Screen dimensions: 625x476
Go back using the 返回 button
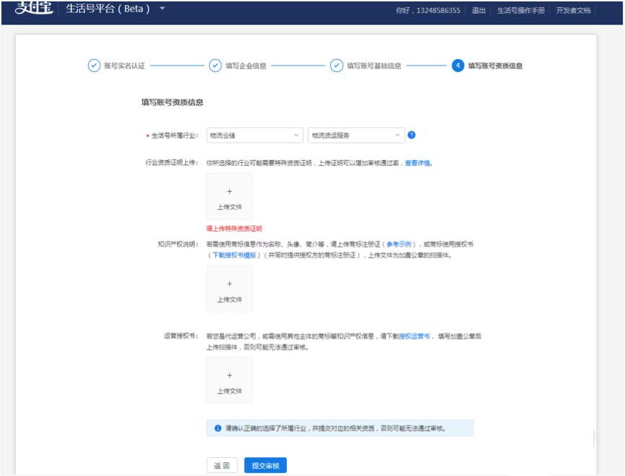pos(222,465)
